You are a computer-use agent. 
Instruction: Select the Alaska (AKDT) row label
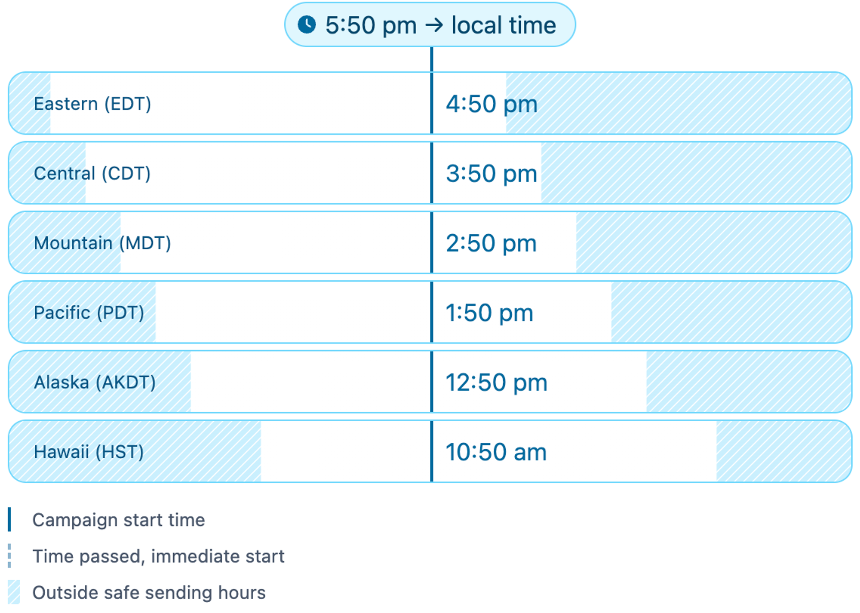click(95, 382)
